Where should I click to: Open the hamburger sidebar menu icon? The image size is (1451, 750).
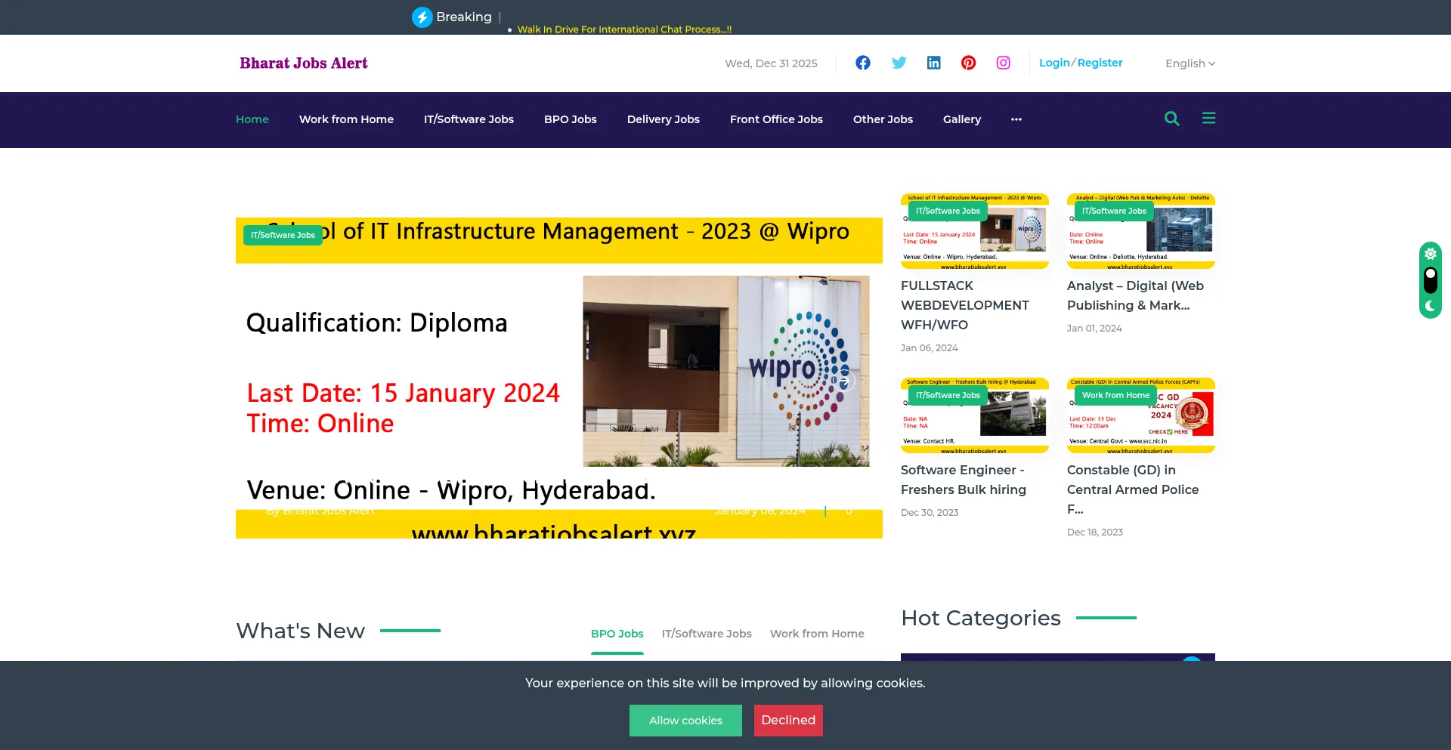(1208, 119)
